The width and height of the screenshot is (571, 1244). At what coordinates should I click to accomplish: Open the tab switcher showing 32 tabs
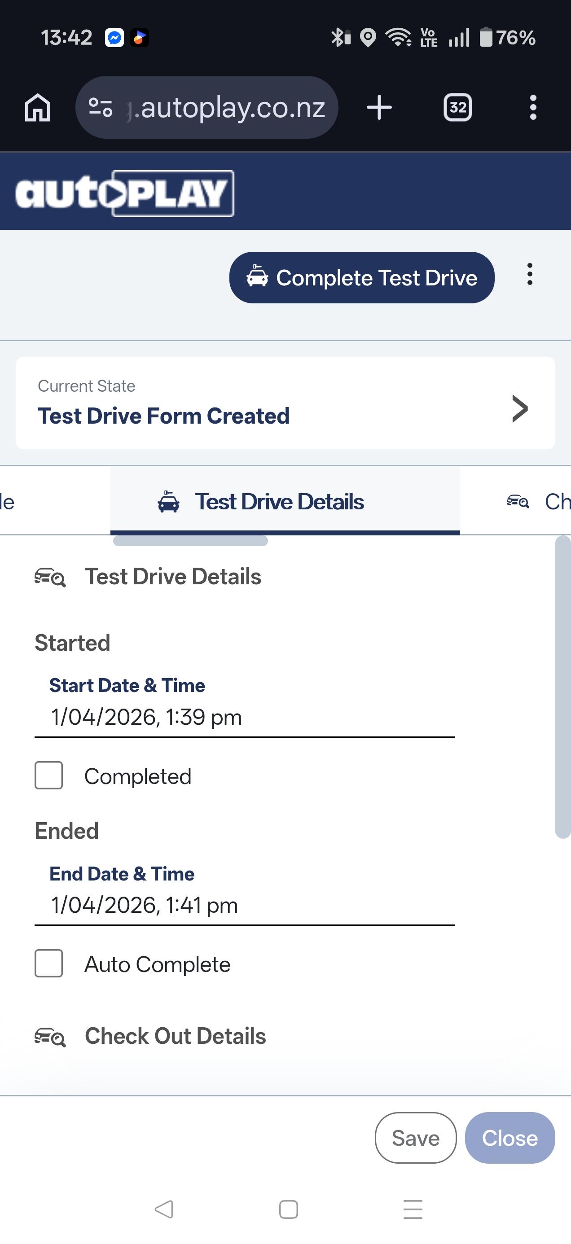coord(457,107)
